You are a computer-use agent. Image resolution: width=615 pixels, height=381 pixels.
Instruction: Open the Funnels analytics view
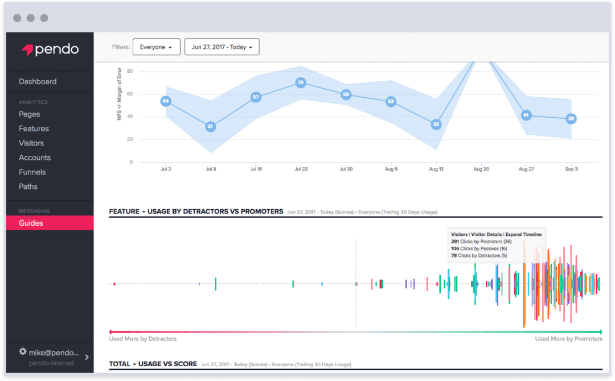[32, 172]
